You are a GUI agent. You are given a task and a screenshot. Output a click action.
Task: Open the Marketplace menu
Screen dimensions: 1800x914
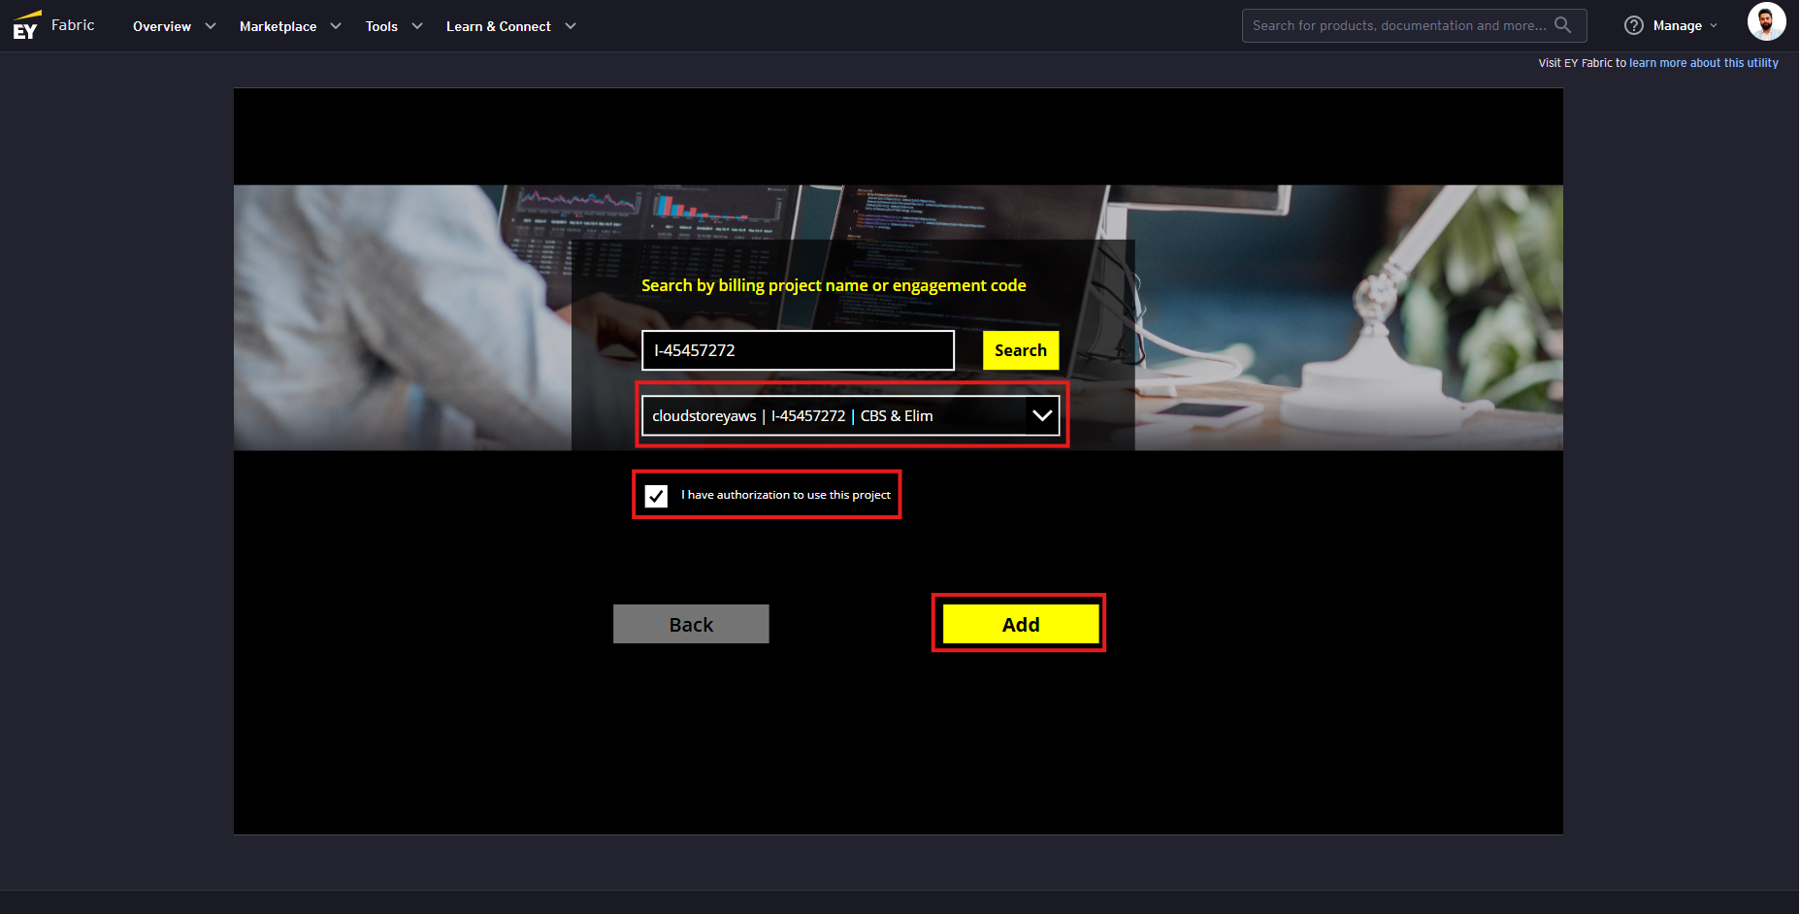click(x=278, y=26)
